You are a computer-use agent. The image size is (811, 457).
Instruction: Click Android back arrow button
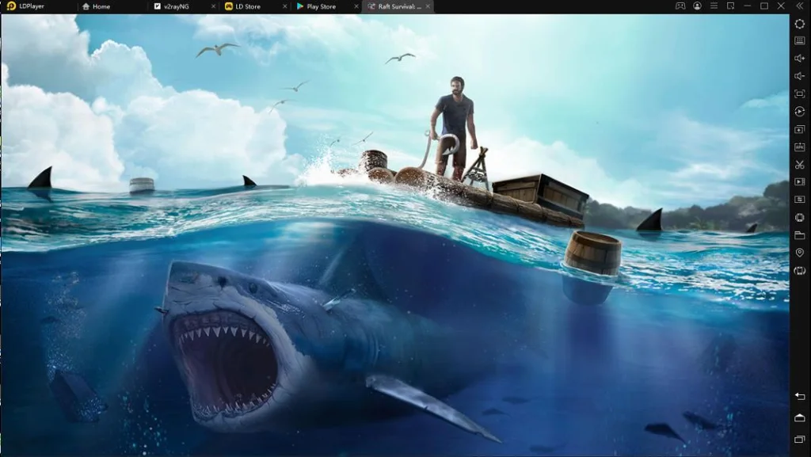pyautogui.click(x=800, y=396)
